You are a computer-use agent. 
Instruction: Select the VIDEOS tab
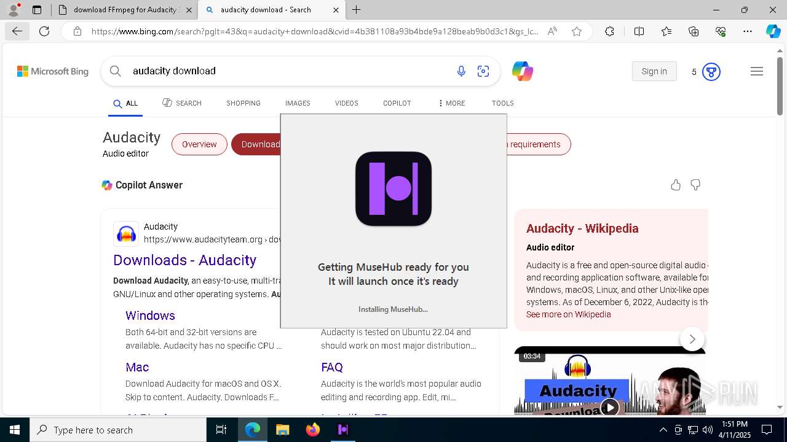click(x=347, y=103)
